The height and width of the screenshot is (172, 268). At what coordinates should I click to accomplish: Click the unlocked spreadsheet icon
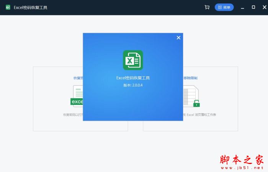tap(191, 96)
